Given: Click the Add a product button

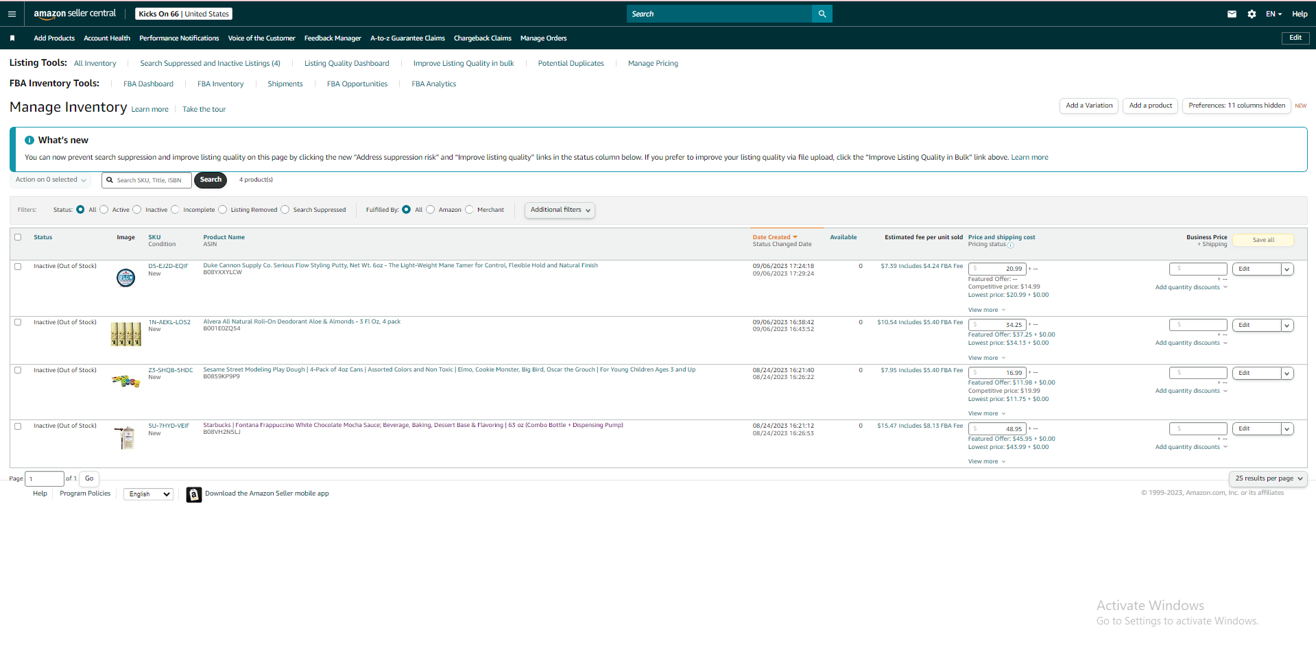Looking at the screenshot, I should pos(1150,106).
